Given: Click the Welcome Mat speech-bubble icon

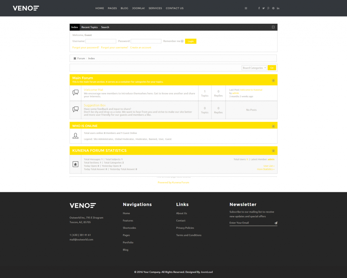Looking at the screenshot, I should point(75,93).
